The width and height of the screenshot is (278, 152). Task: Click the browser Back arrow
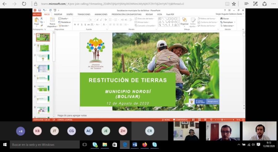click(x=5, y=4)
